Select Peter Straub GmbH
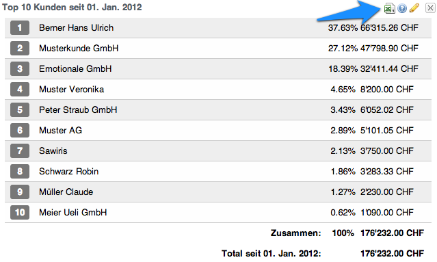This screenshot has height=262, width=437. [x=218, y=110]
